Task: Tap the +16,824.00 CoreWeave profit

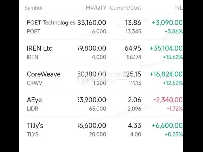Action: [166, 74]
